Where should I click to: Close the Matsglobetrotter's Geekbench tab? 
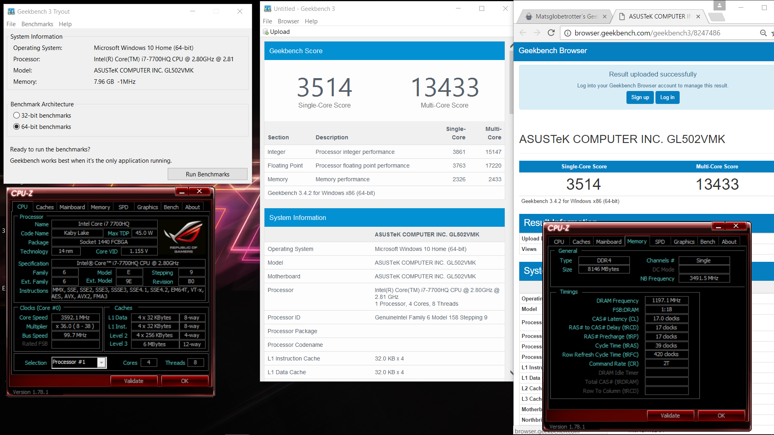point(604,17)
